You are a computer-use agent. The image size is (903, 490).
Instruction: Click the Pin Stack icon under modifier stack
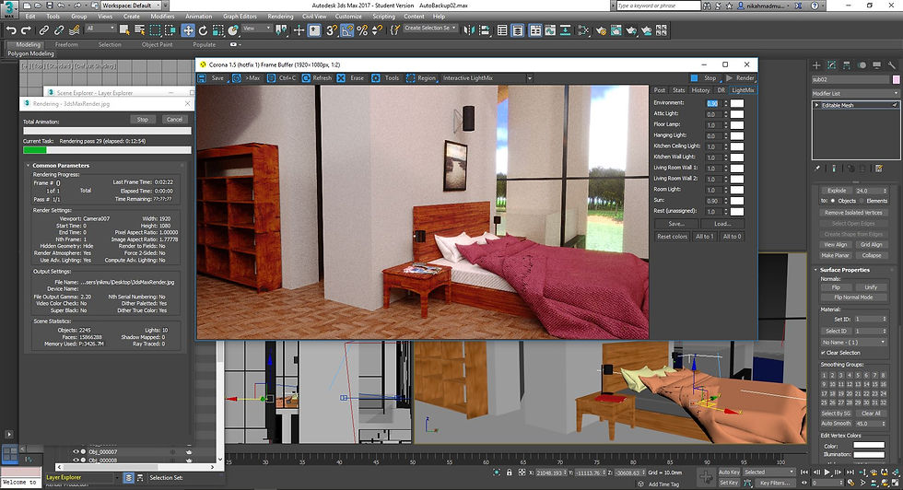(817, 169)
